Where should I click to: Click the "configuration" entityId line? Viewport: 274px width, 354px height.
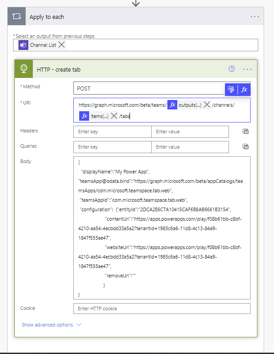pos(155,209)
